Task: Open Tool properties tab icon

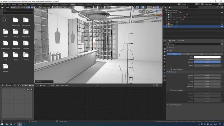Action: click(164, 45)
